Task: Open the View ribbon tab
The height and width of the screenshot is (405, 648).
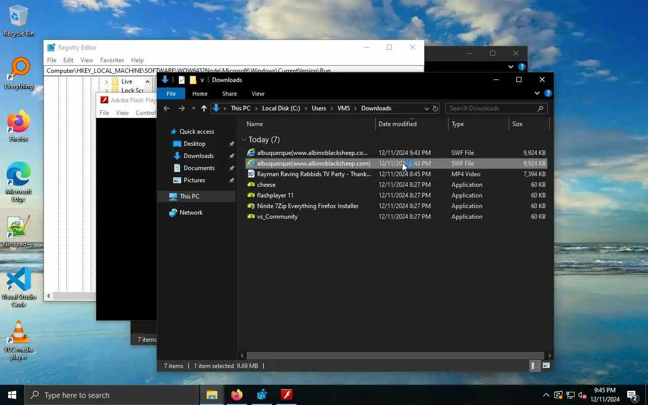Action: pos(258,94)
